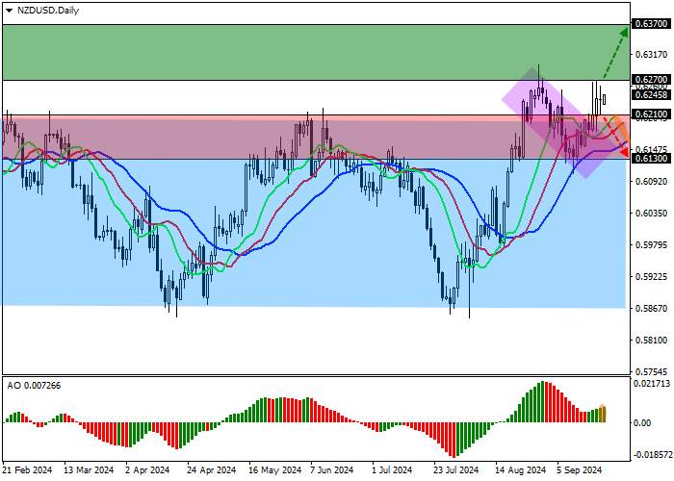
Task: Select the 0.61300 price level label
Action: pyautogui.click(x=651, y=159)
